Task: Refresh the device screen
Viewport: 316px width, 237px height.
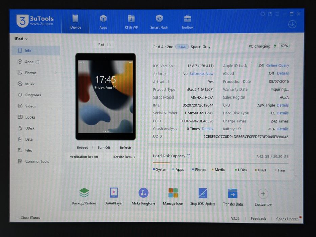Action: pyautogui.click(x=125, y=148)
